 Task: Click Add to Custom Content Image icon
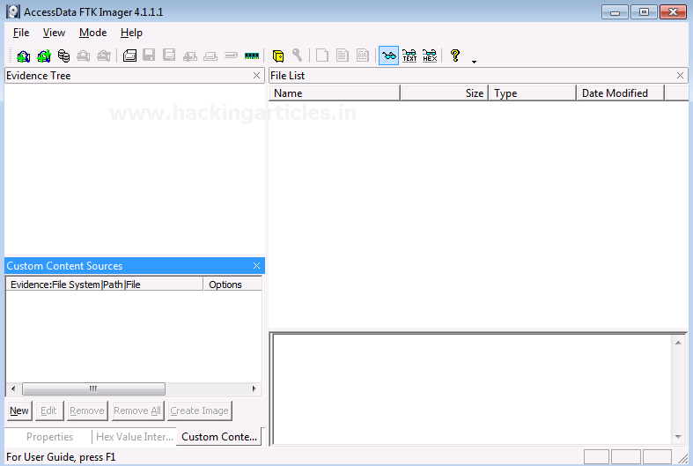[x=189, y=56]
